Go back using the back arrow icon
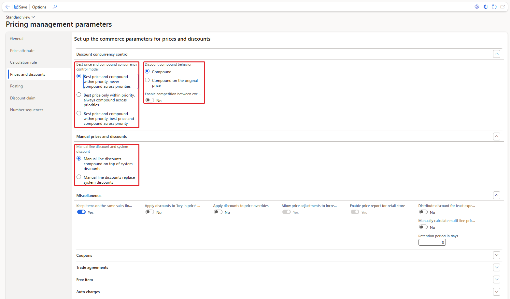This screenshot has height=299, width=510. coord(7,7)
